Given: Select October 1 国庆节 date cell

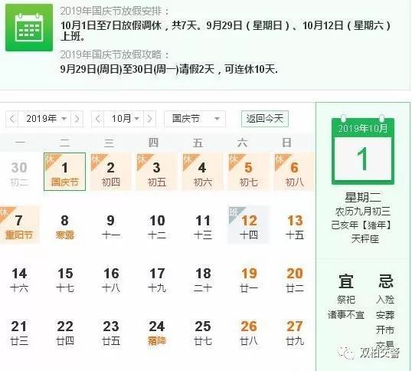Looking at the screenshot, I should pyautogui.click(x=64, y=172).
